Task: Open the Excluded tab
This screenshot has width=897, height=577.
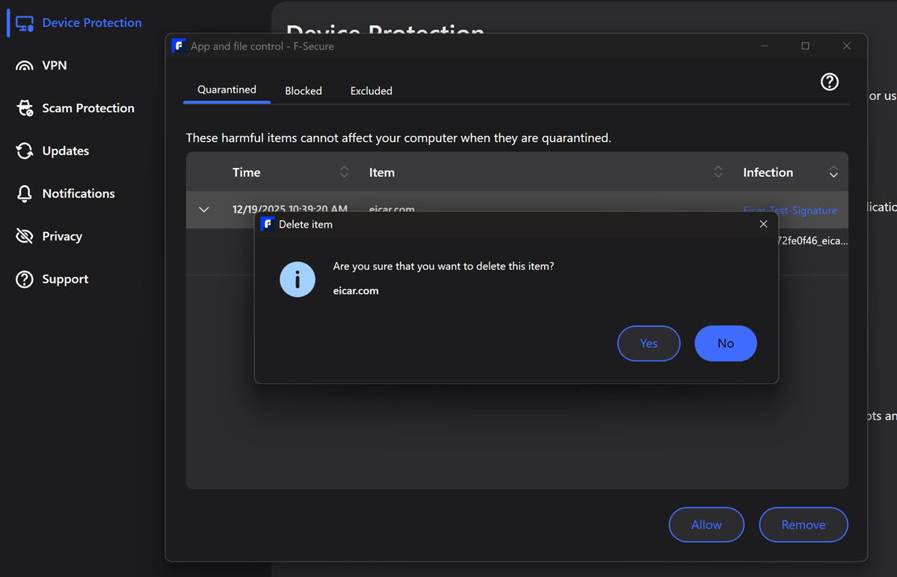Action: tap(371, 90)
